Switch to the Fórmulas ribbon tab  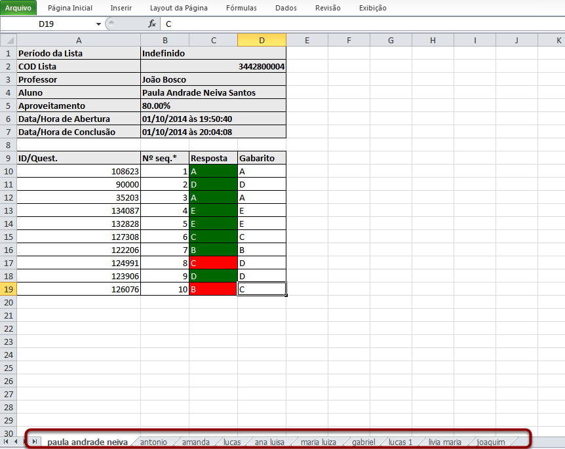(241, 8)
